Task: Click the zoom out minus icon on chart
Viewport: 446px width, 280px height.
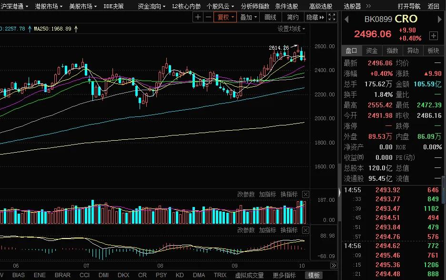Action: (209, 17)
